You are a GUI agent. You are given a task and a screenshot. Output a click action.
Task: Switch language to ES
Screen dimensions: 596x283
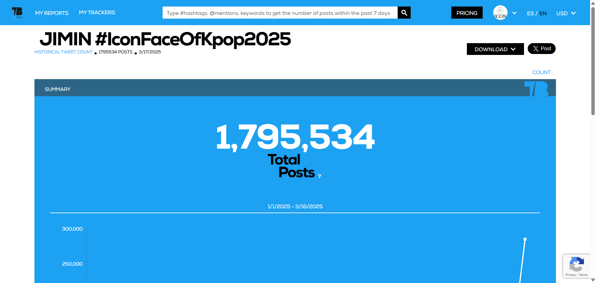click(530, 13)
